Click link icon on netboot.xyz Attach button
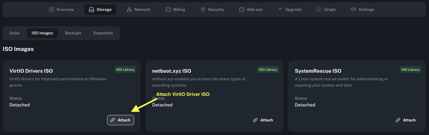The height and width of the screenshot is (135, 429). (255, 120)
